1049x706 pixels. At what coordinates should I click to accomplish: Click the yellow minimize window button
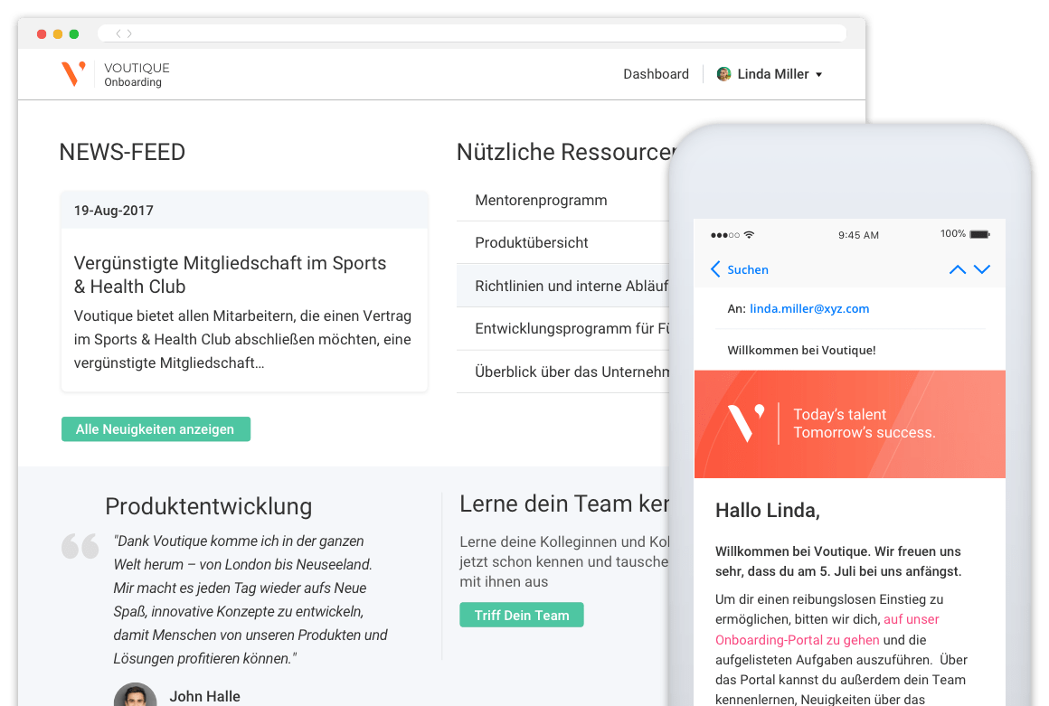pos(58,33)
